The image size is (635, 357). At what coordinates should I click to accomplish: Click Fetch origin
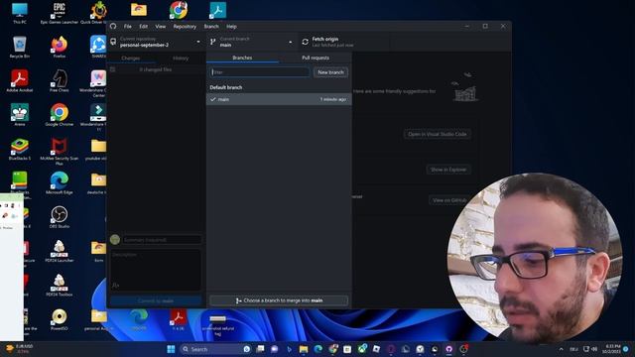coord(344,42)
